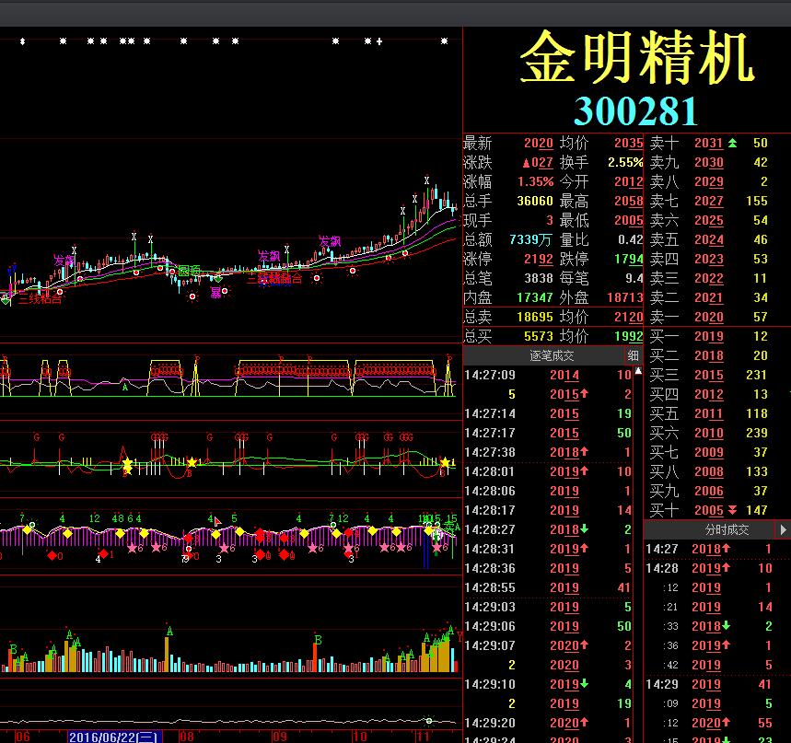
Task: Click the 10 marker on the time axis
Action: 359,737
